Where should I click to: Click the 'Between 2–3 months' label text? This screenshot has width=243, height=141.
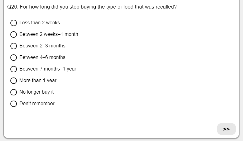pyautogui.click(x=42, y=46)
